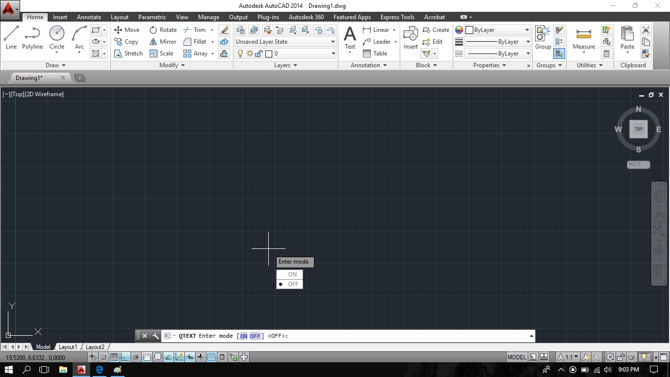Click the Erase tool in Modify panel

pyautogui.click(x=224, y=30)
